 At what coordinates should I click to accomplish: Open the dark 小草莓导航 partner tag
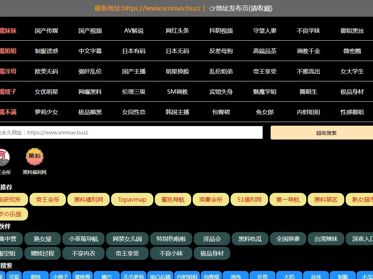(83, 239)
